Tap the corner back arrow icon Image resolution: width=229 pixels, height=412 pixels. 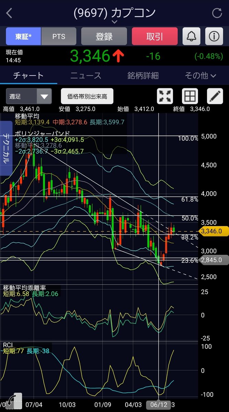(x=13, y=402)
